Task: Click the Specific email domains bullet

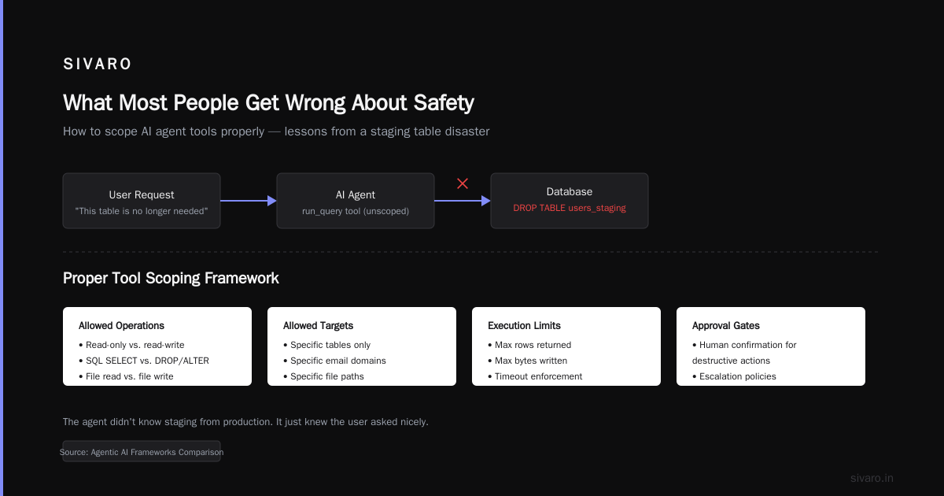Action: 334,361
